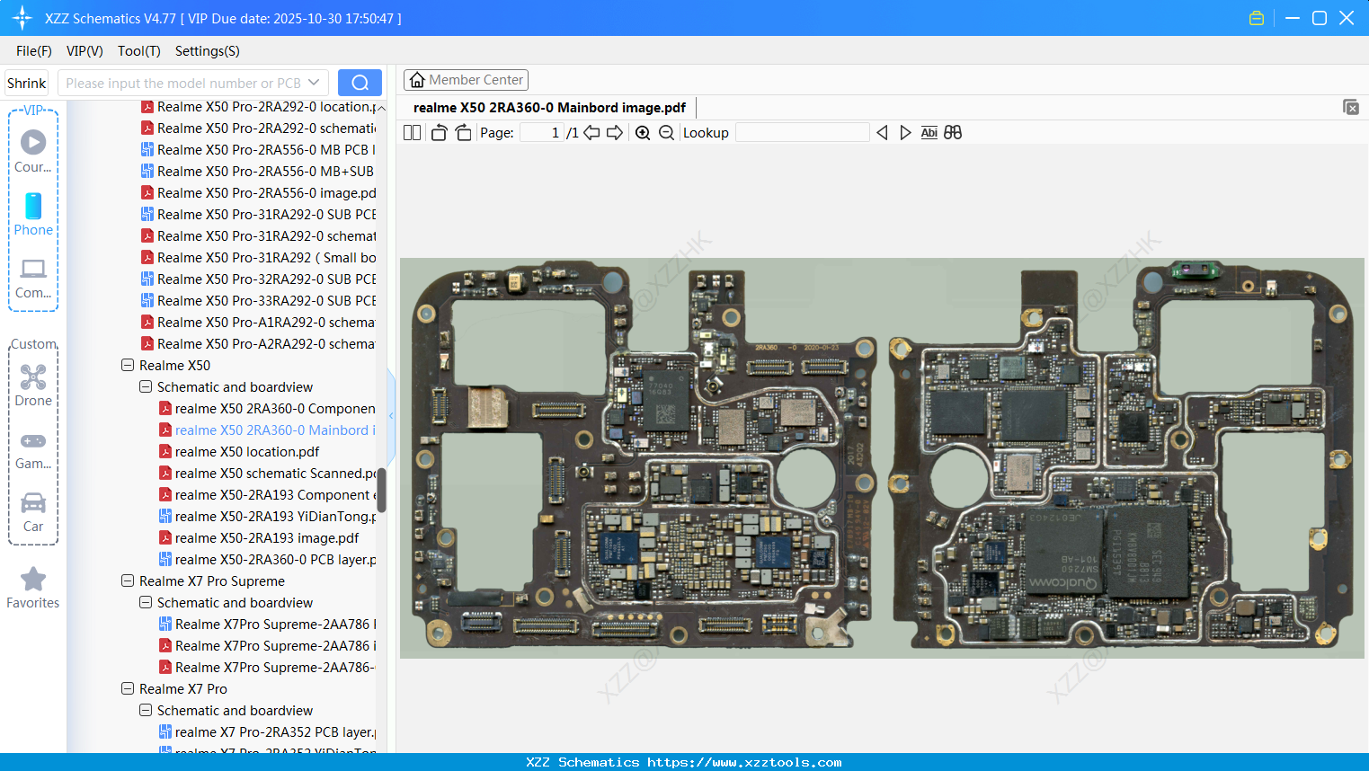Open the Favorites star in sidebar

point(32,579)
